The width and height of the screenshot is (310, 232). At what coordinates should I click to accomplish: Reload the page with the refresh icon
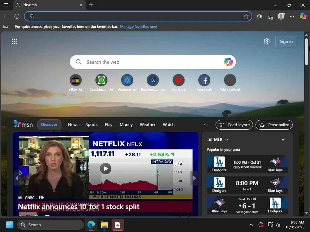click(17, 16)
